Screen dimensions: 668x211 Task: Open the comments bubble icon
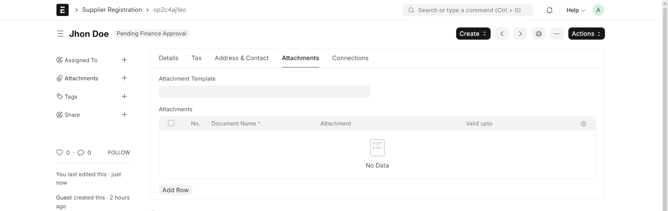point(81,153)
